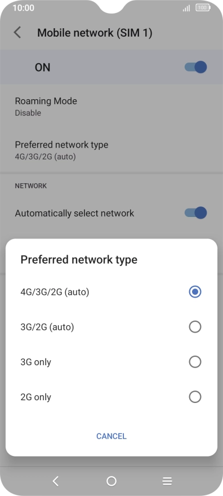Select the 4G/3G/2G (auto) radio button
Viewport: 223px width, 496px height.
point(195,291)
